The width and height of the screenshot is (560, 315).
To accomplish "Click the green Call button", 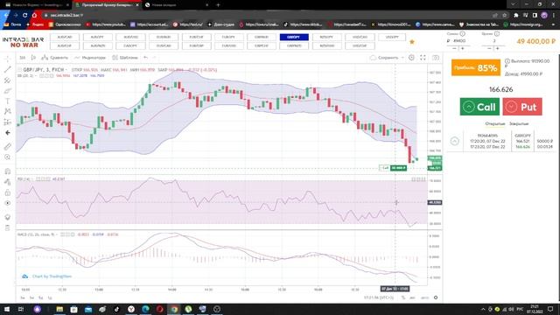I will pyautogui.click(x=479, y=107).
